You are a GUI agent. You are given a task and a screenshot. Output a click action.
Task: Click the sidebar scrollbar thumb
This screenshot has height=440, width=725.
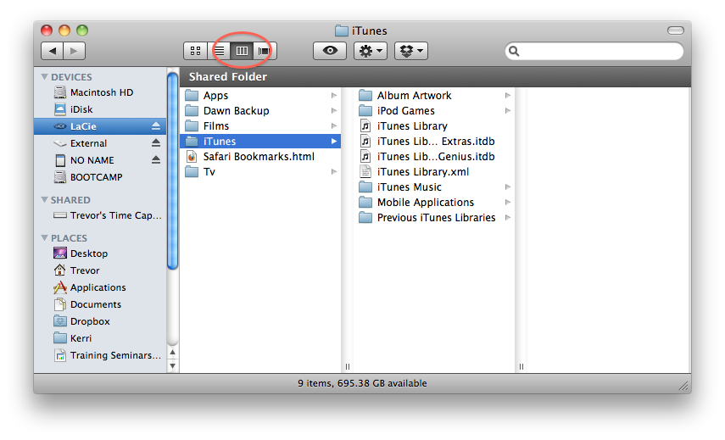coord(172,170)
